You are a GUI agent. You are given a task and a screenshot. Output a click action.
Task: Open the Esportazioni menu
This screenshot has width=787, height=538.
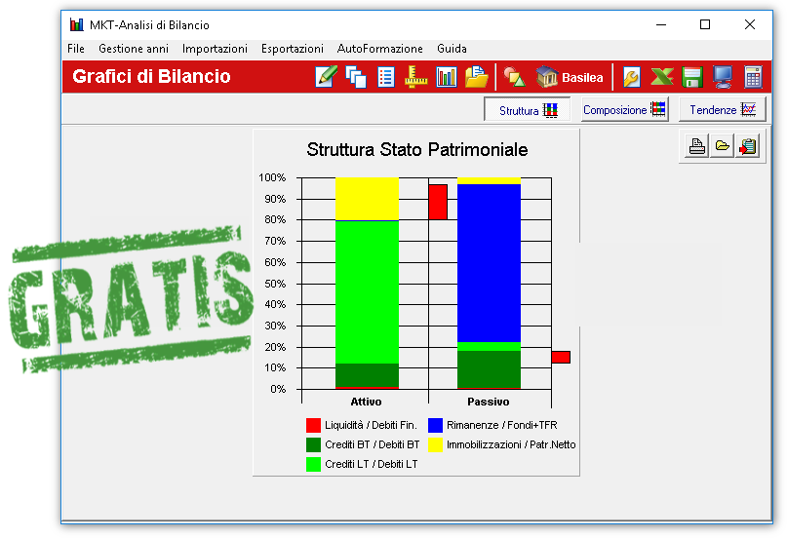click(292, 49)
